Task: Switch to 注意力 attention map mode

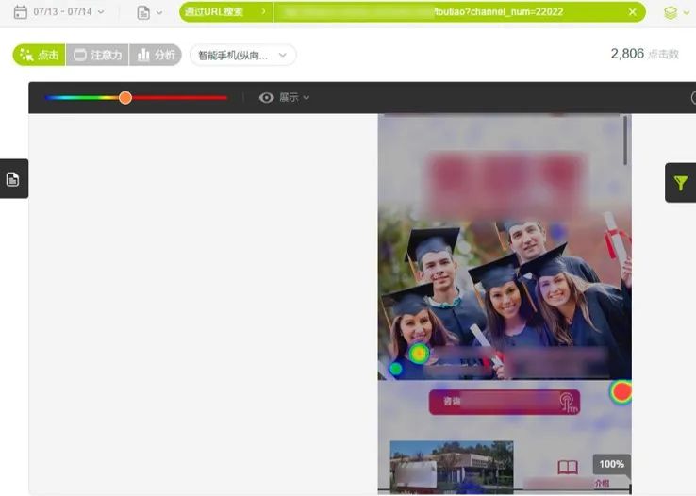Action: tap(98, 55)
